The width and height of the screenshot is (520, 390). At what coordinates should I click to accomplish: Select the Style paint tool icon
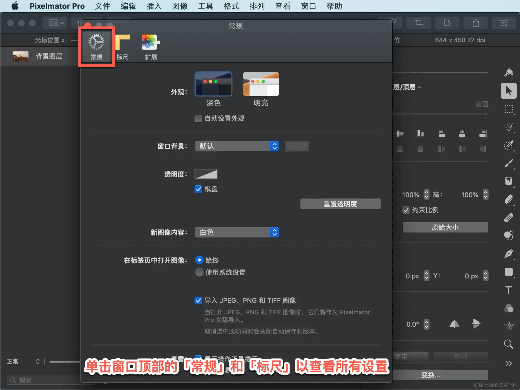pos(509,72)
